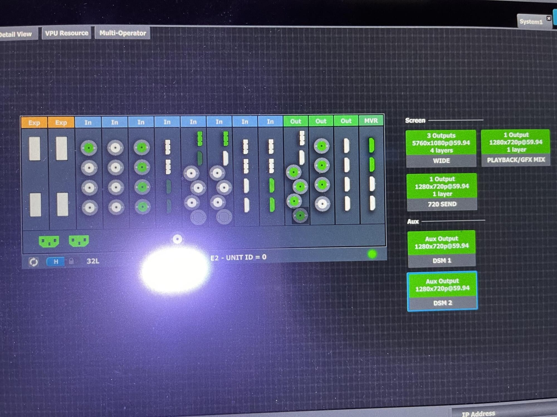This screenshot has height=417, width=557.
Task: Select the top green BNC on third In card
Action: 141,147
